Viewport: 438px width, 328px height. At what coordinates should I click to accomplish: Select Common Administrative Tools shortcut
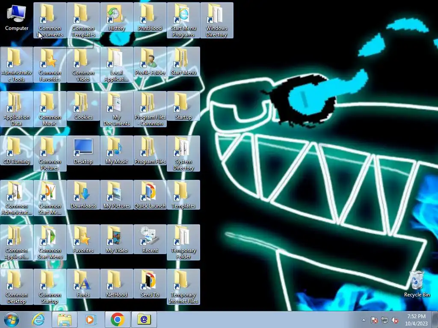(x=17, y=198)
